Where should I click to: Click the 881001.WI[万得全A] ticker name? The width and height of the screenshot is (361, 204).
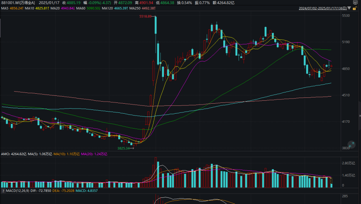[18, 3]
